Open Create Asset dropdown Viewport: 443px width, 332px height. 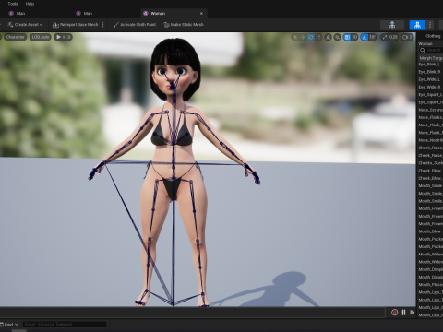tap(25, 25)
